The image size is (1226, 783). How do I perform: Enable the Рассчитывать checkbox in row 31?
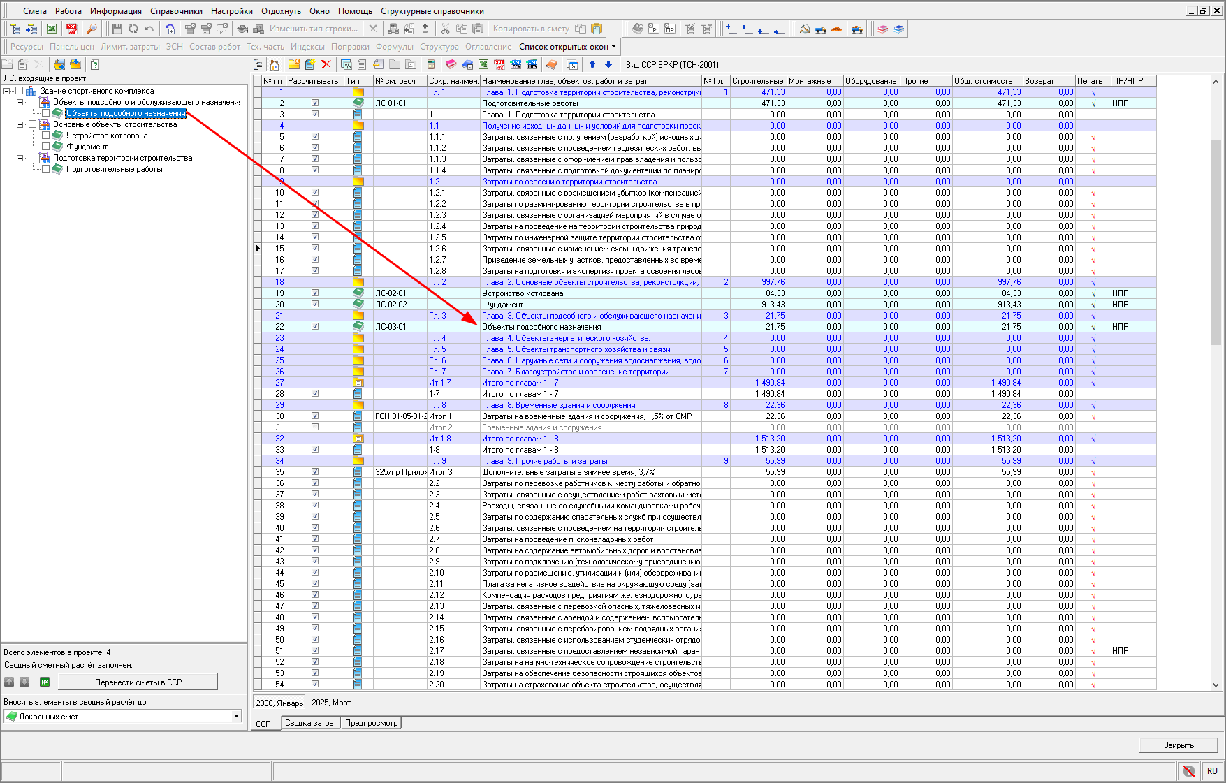point(315,427)
